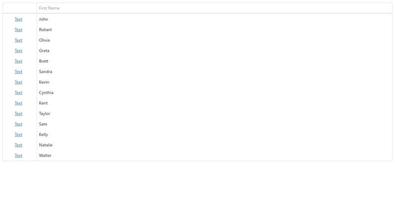Select the John name cell
This screenshot has height=222, width=395.
pos(214,19)
